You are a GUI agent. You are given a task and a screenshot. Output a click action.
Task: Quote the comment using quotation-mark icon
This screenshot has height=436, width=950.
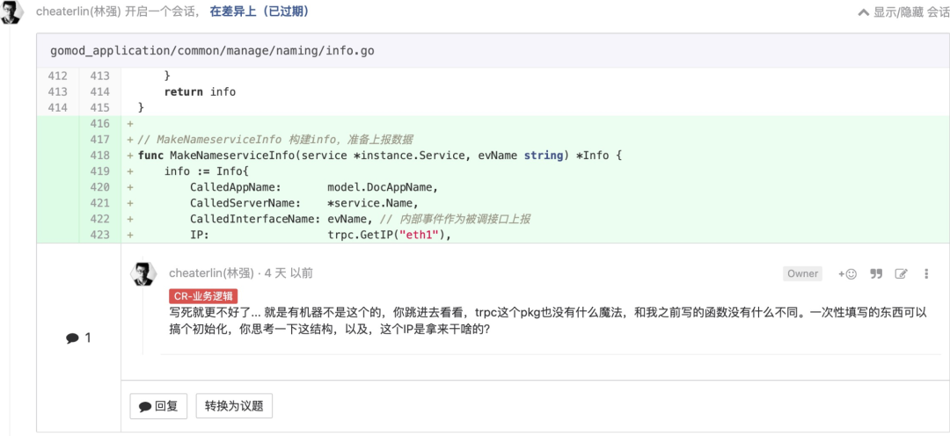pyautogui.click(x=875, y=273)
